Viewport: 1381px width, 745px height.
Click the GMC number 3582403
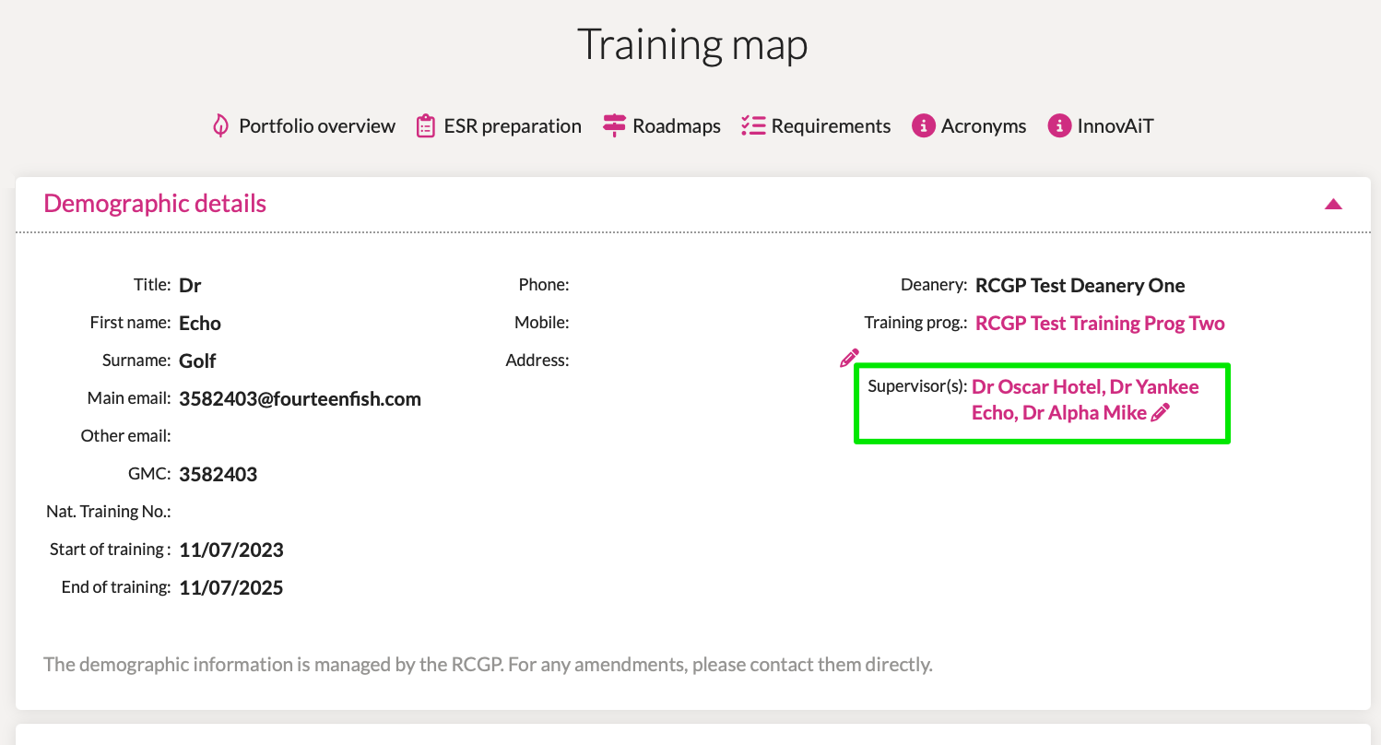(x=218, y=475)
